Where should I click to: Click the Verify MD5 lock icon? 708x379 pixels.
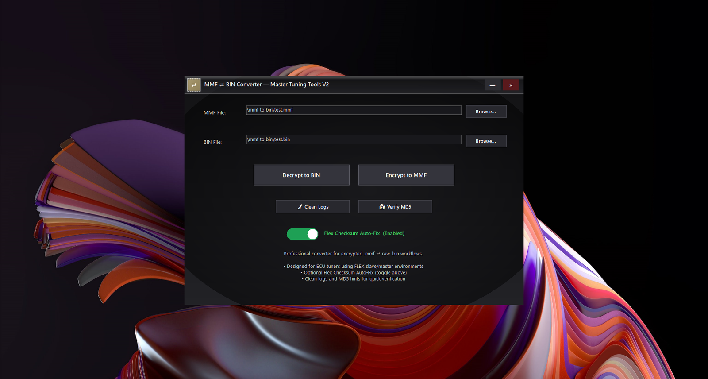382,207
